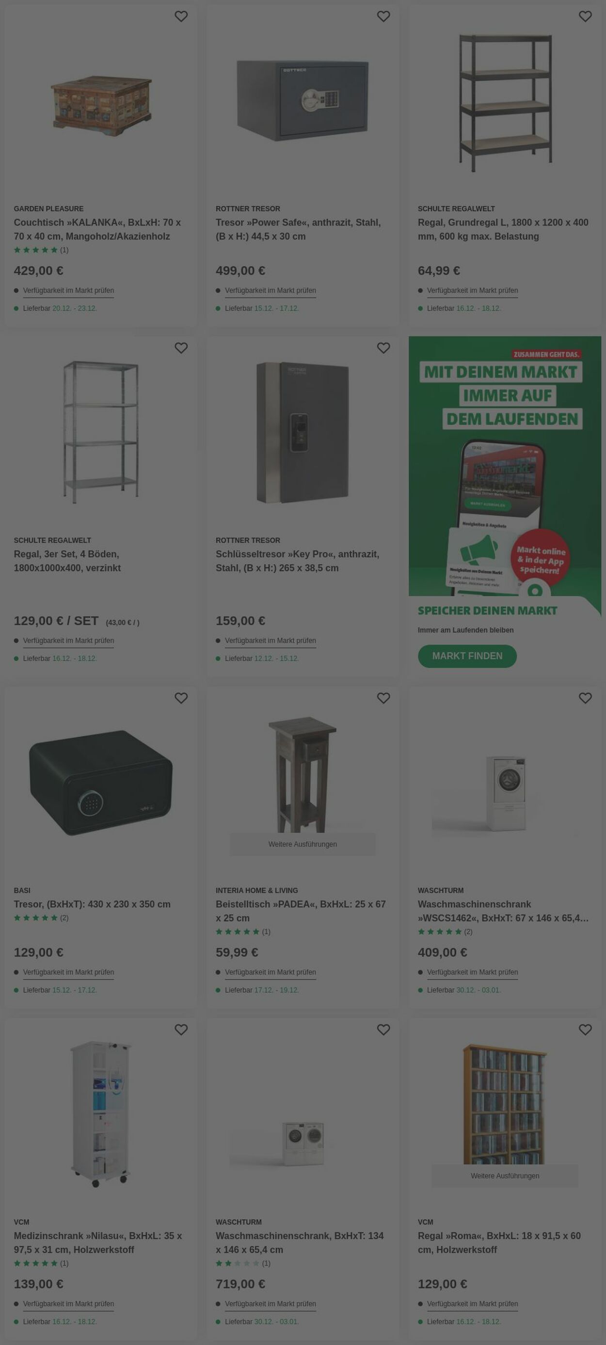Open the Power Safe Tresor product image

pos(303,101)
